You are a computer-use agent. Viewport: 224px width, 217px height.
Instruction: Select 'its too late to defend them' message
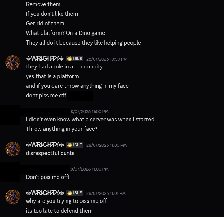(x=59, y=211)
